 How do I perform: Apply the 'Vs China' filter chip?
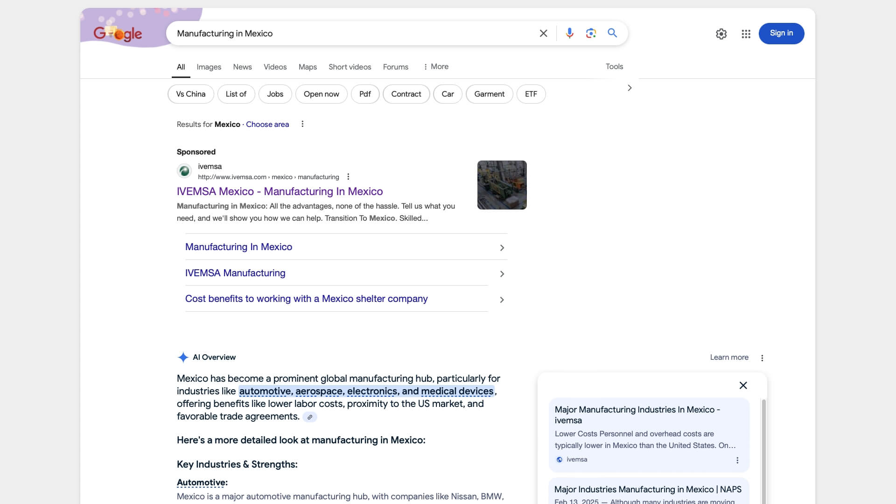click(190, 94)
